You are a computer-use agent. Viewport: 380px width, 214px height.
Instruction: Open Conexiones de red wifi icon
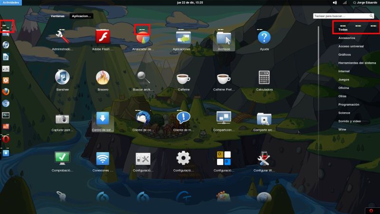pyautogui.click(x=103, y=159)
